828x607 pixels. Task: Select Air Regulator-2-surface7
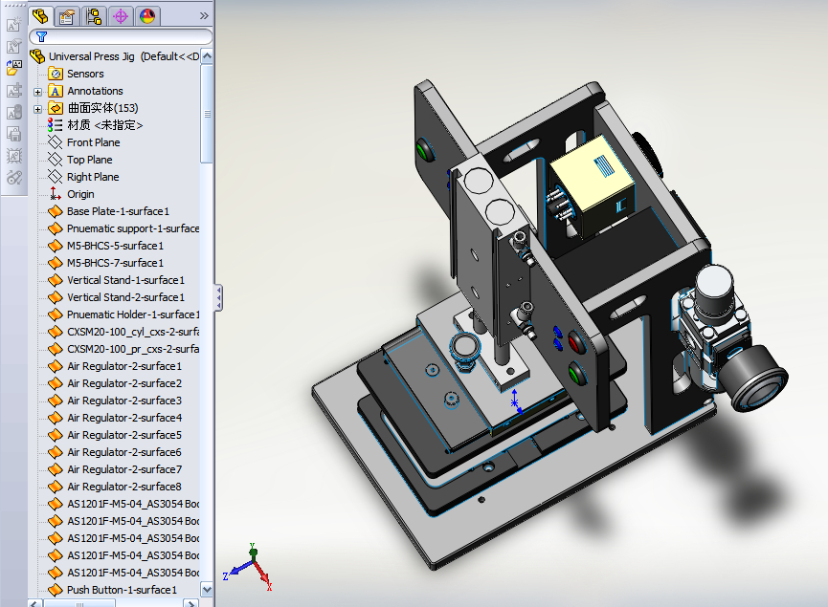tap(124, 469)
